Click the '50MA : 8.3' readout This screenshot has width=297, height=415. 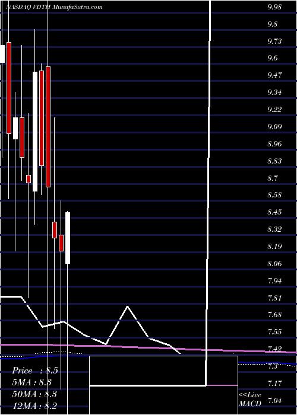click(34, 394)
